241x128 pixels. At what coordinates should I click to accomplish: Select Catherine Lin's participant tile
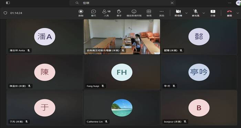[122, 108]
